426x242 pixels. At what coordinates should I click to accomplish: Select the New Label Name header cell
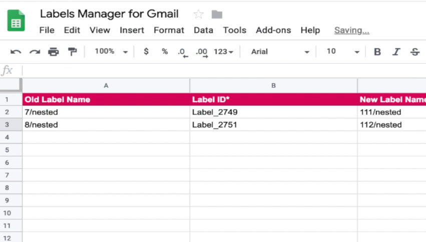(x=392, y=100)
